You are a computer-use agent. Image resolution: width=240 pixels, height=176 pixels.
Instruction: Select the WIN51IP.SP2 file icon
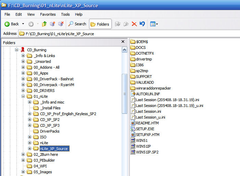click(133, 152)
